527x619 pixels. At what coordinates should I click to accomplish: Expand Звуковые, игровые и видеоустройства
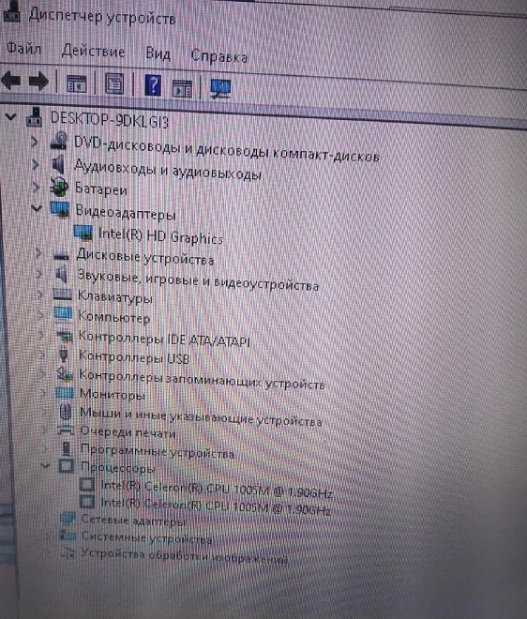point(39,273)
